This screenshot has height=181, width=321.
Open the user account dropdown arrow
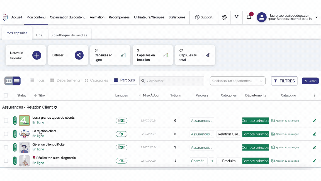tap(317, 17)
